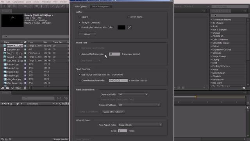Click the Guess 24Pa Pulldown button
The height and width of the screenshot is (141, 250).
point(113,112)
